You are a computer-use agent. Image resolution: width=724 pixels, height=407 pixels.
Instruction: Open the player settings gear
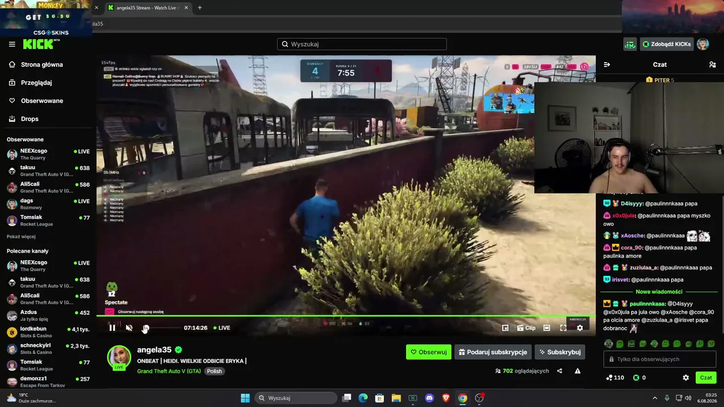pyautogui.click(x=580, y=328)
